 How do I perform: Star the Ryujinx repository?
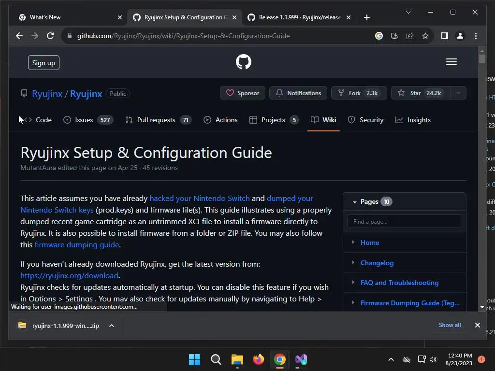pyautogui.click(x=421, y=93)
